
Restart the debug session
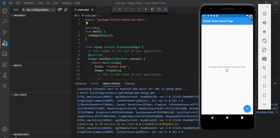pos(152,9)
